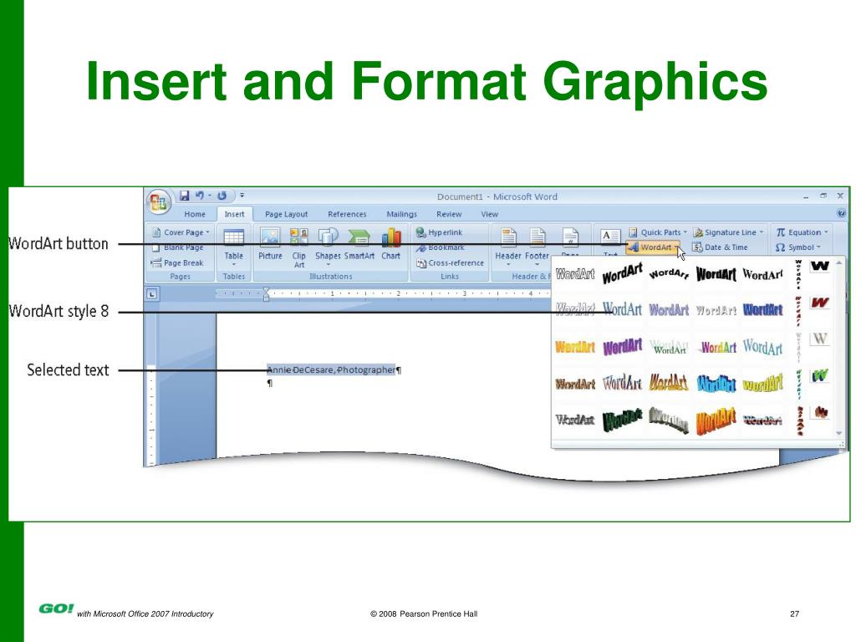Choose the yellow 3D WordArt style
This screenshot has width=856, height=642.
pyautogui.click(x=762, y=383)
